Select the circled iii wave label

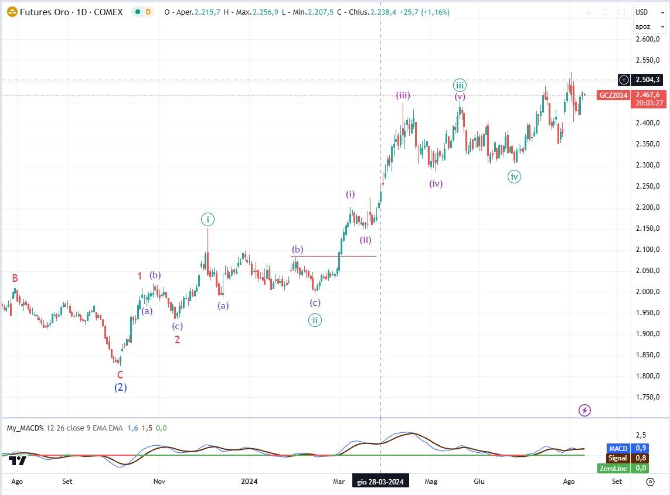pyautogui.click(x=460, y=85)
